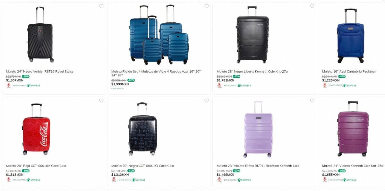Click heart icon on red Coca Cola suitcase

(x=101, y=101)
